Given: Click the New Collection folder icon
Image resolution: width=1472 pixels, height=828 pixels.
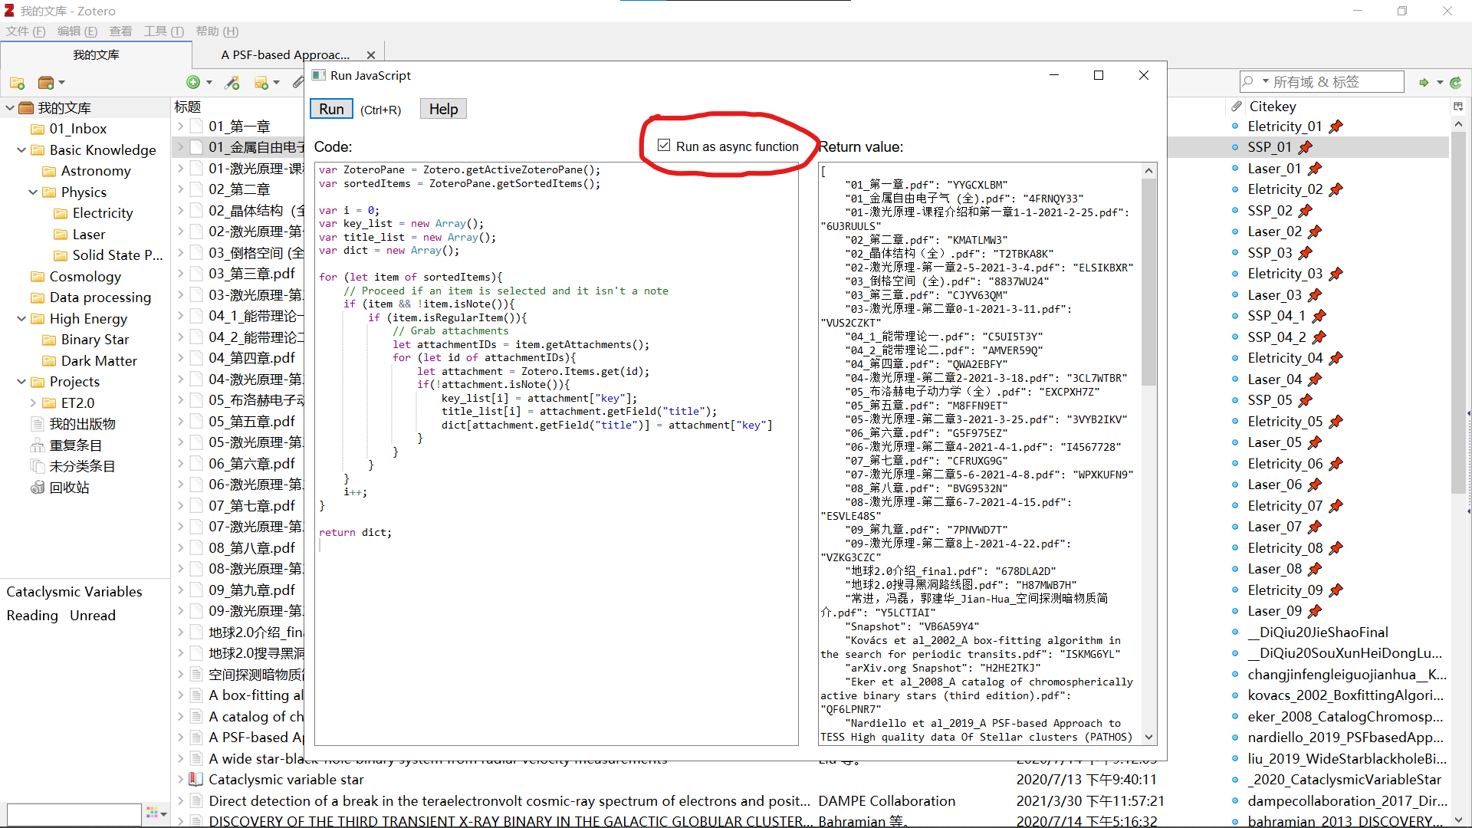Looking at the screenshot, I should 17,83.
